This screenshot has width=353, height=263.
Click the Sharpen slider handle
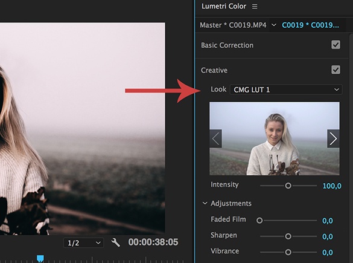coord(288,236)
